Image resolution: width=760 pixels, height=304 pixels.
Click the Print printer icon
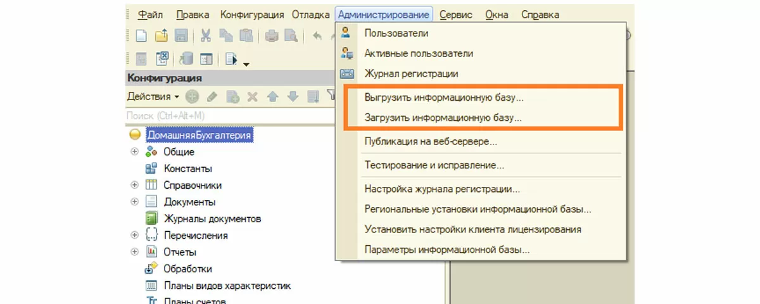pyautogui.click(x=272, y=36)
